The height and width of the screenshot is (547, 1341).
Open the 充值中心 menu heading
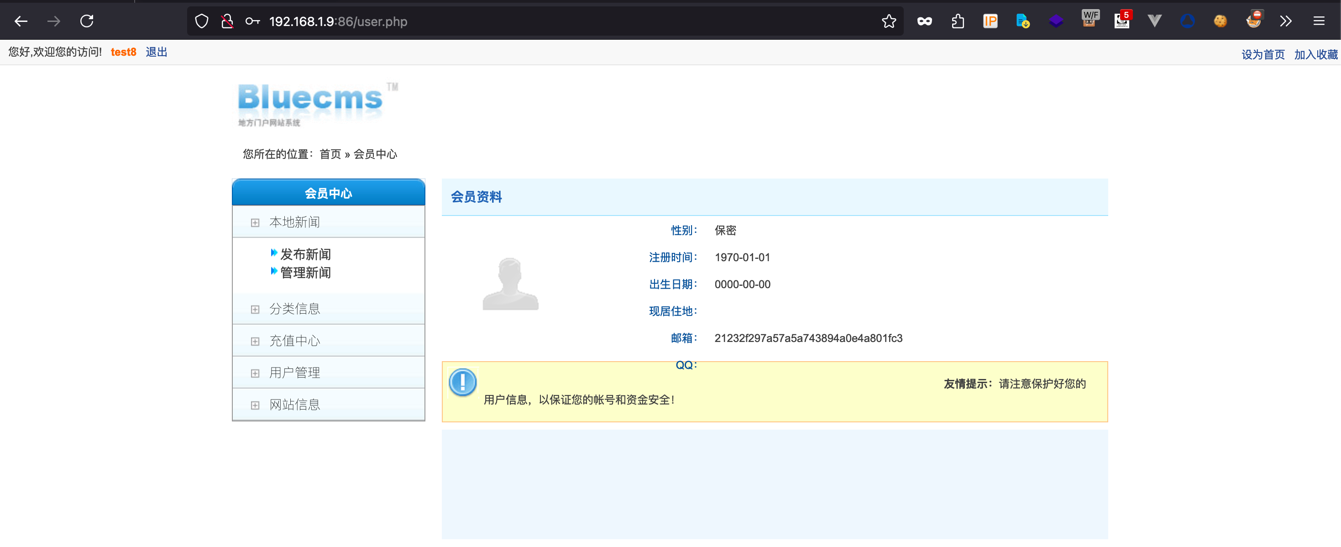295,341
